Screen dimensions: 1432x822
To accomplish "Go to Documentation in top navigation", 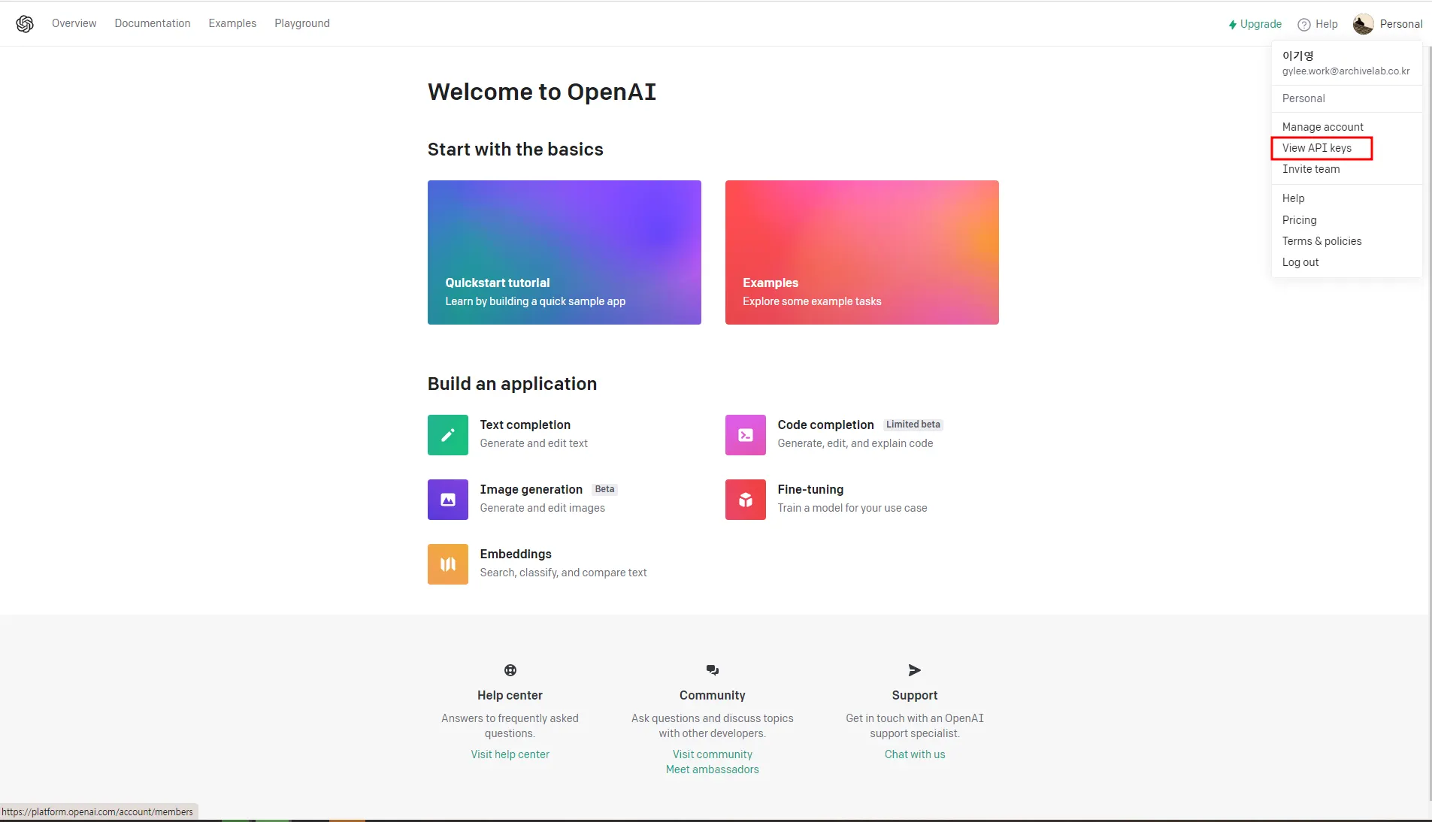I will [153, 23].
